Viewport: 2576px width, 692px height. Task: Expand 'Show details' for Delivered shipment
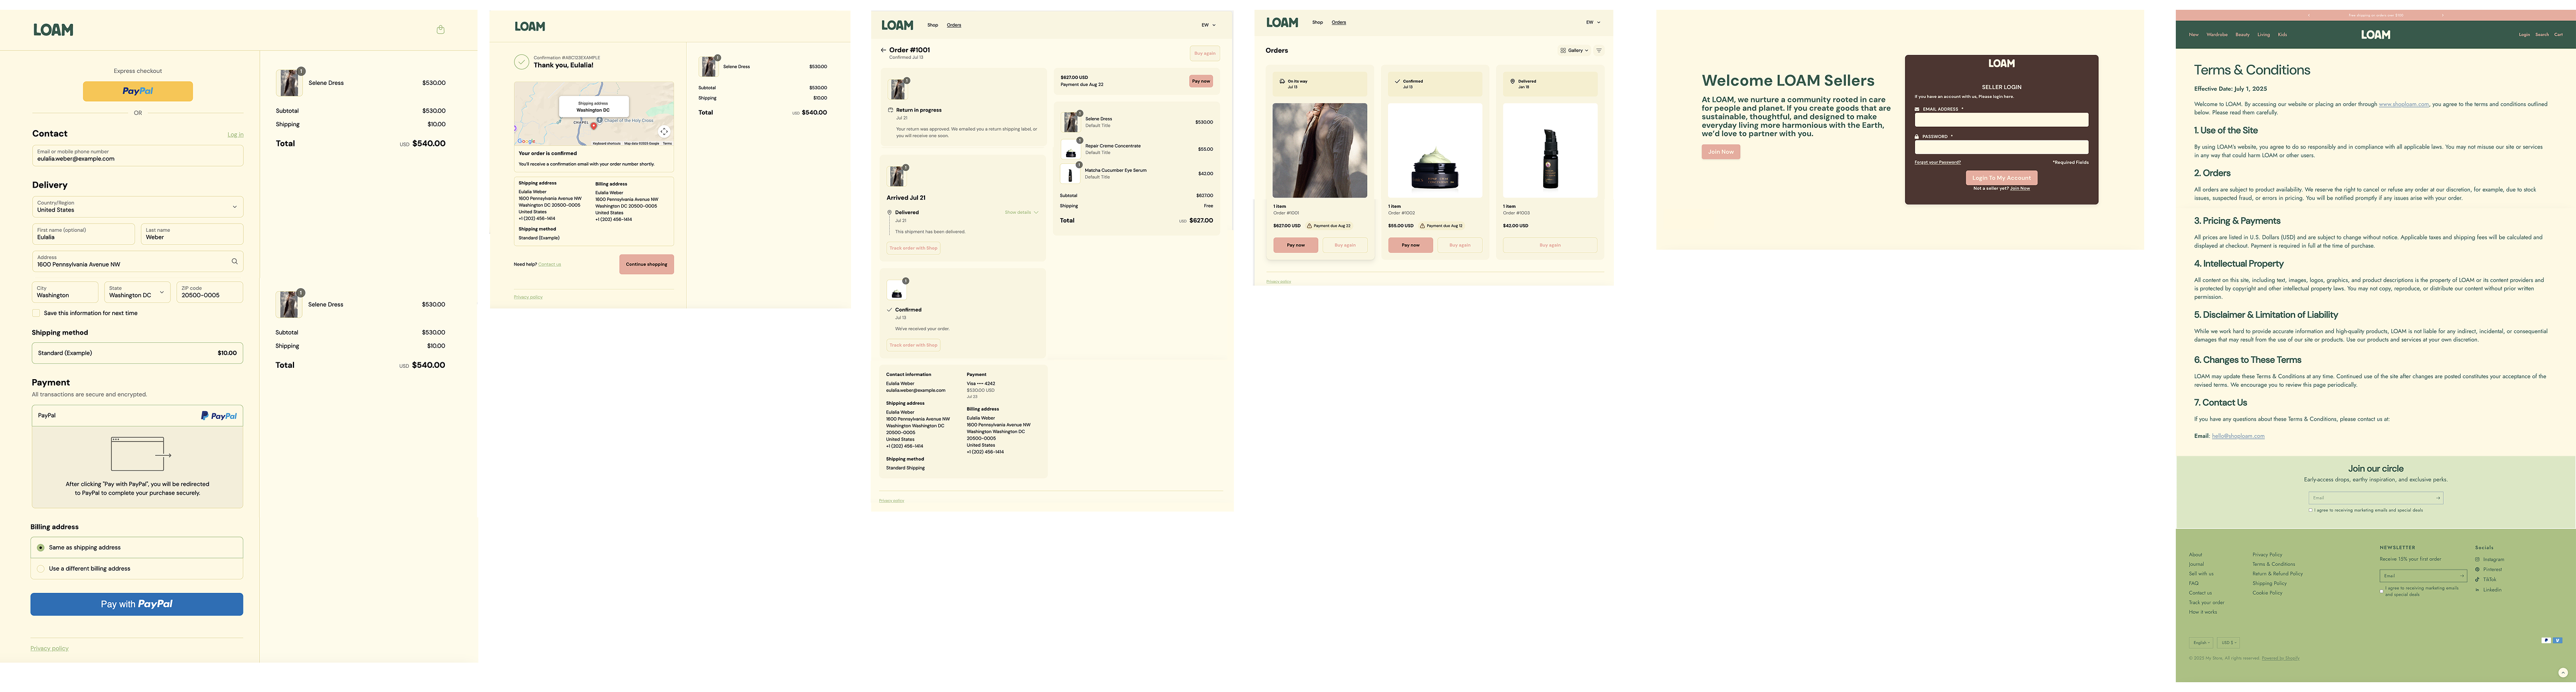point(1021,212)
